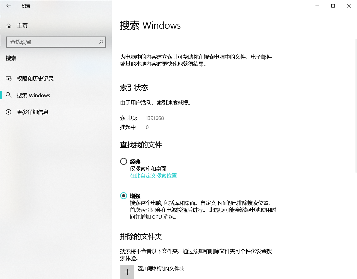357x279 pixels.
Task: Click the 添加要排除的文件夹 text label
Action: click(161, 269)
